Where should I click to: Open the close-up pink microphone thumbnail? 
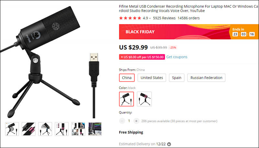(28, 129)
